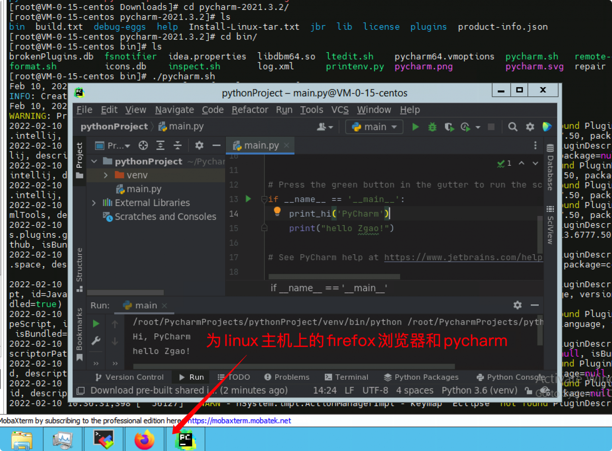Open Search Everywhere with the magnifier icon
This screenshot has height=451, width=612.
pyautogui.click(x=513, y=127)
